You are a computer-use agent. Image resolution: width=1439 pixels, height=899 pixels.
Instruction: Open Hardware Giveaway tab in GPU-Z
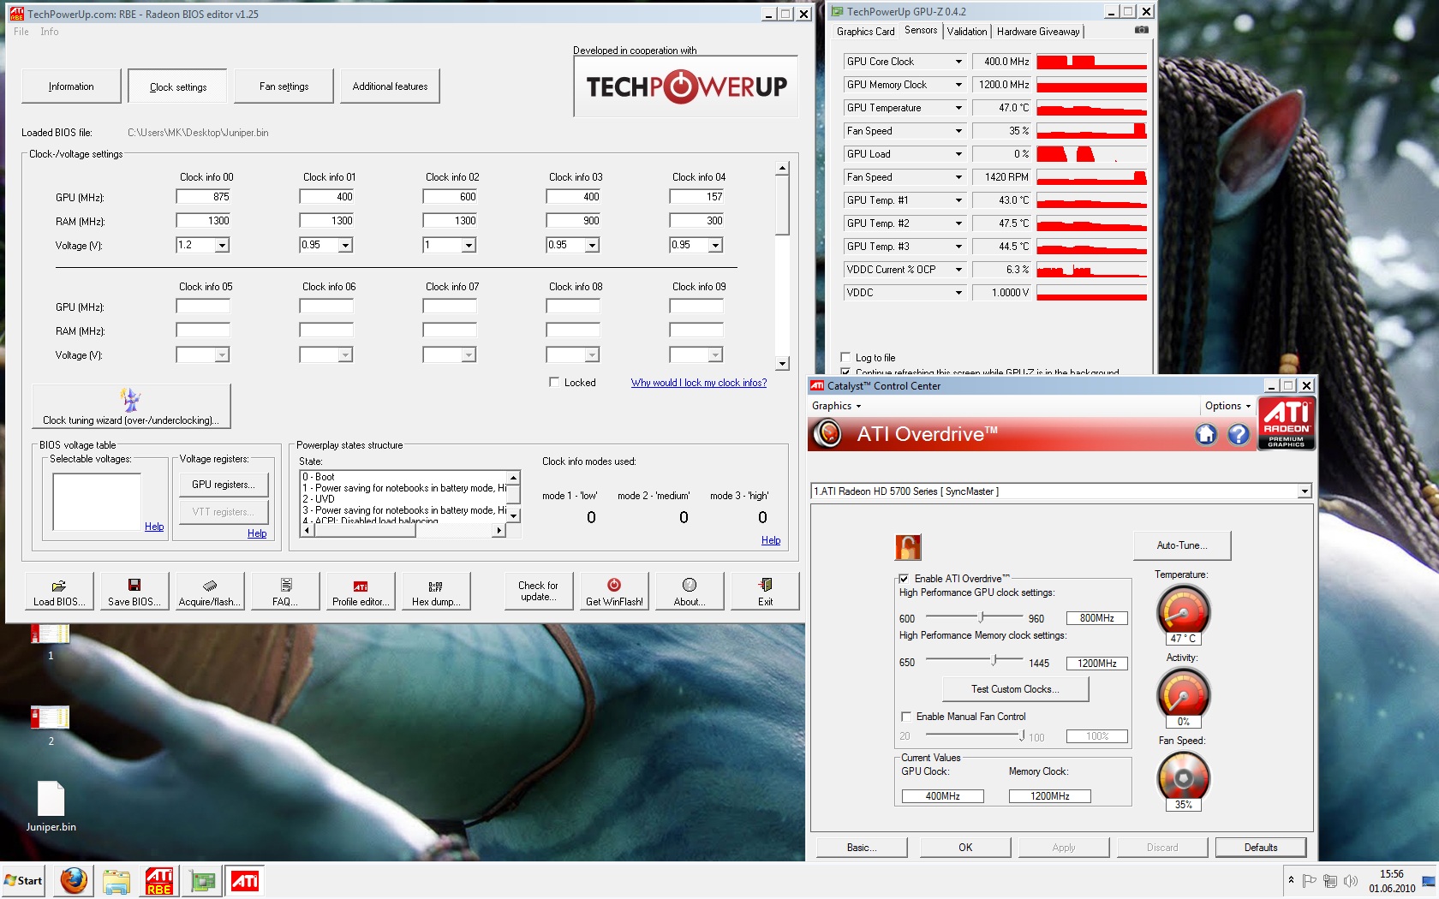[1038, 32]
